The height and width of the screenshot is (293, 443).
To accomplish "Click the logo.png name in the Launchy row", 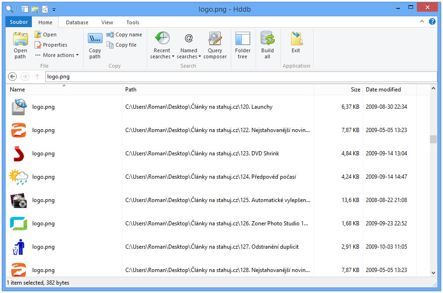I will [43, 107].
